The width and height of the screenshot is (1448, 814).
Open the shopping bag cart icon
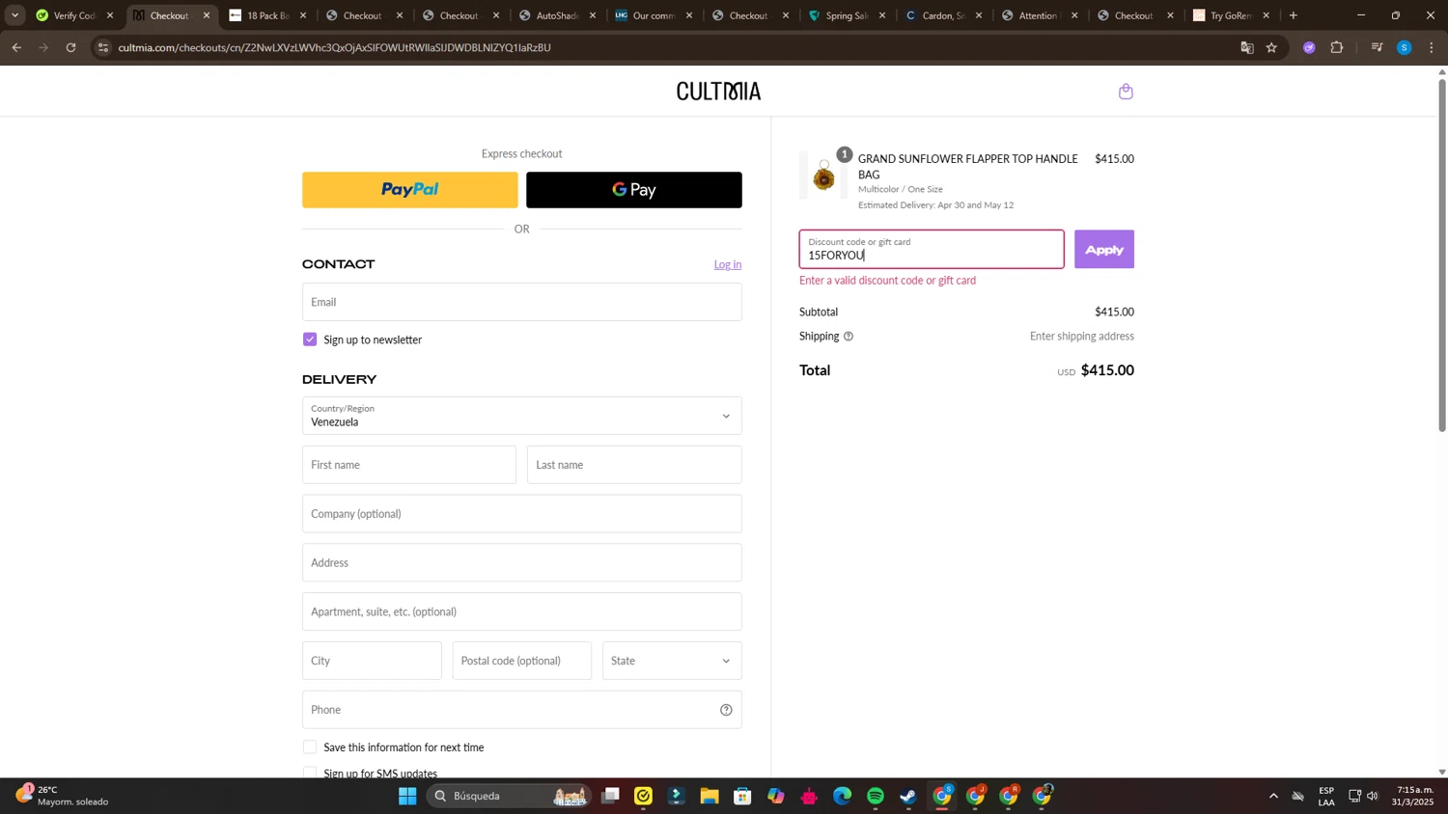(1126, 92)
